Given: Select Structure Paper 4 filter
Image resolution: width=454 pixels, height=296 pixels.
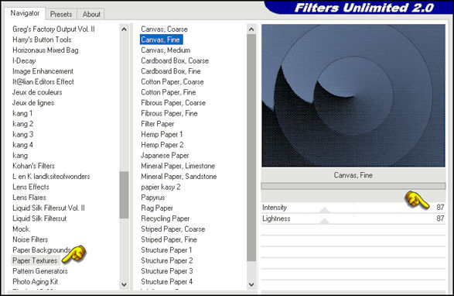Looking at the screenshot, I should (x=166, y=281).
